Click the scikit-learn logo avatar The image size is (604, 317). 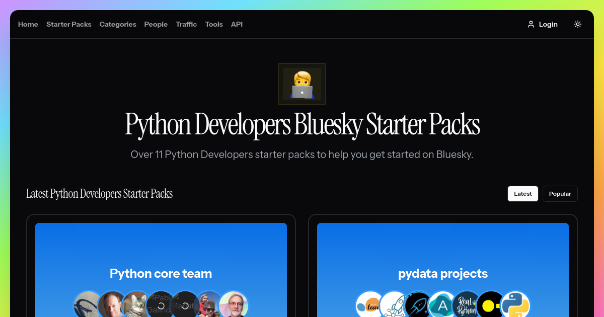pyautogui.click(x=370, y=304)
